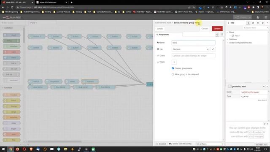Click show more in node info
270x152 pixels.
pyautogui.click(x=262, y=100)
